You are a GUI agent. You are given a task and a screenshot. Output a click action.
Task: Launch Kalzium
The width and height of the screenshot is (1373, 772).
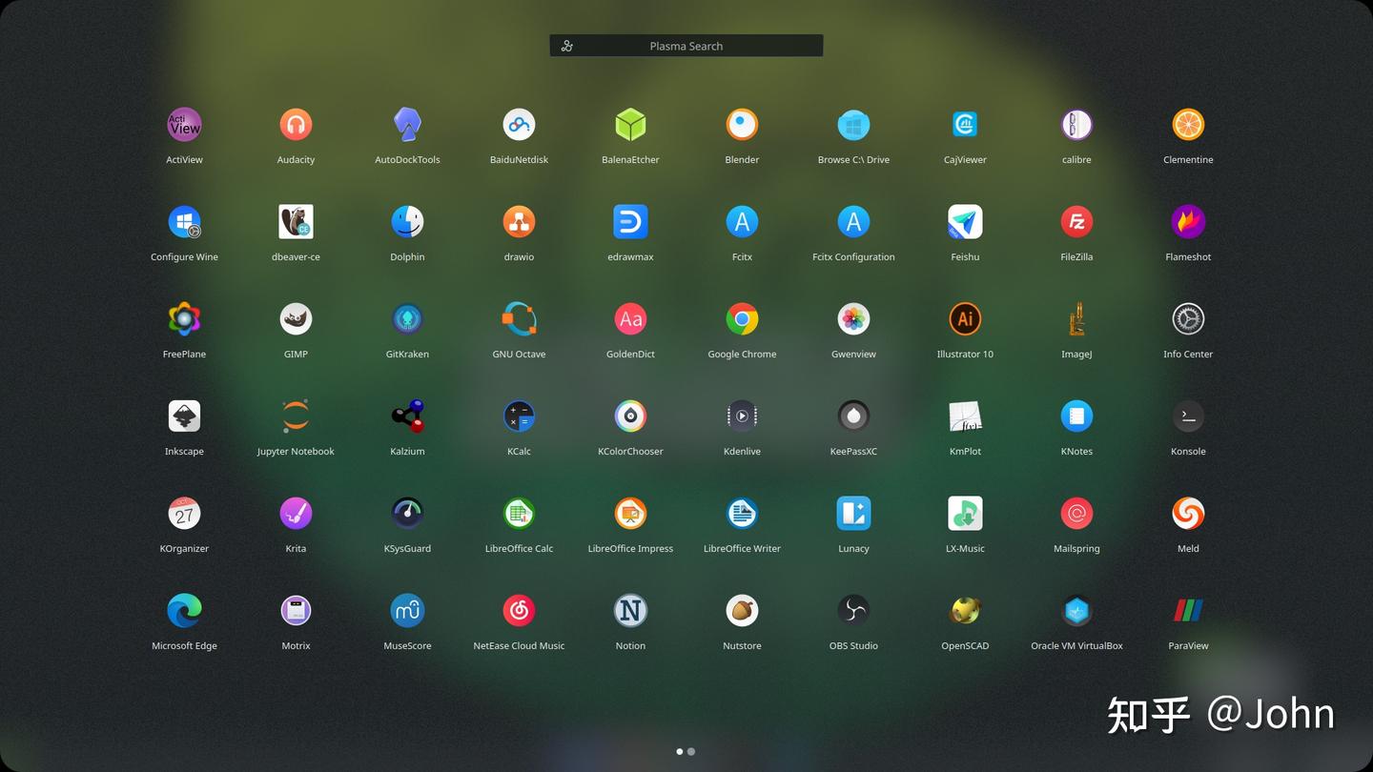(407, 416)
